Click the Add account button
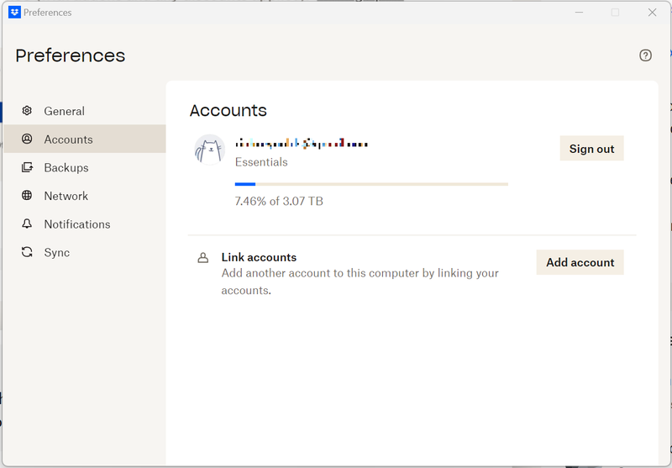The height and width of the screenshot is (468, 672). click(x=580, y=262)
